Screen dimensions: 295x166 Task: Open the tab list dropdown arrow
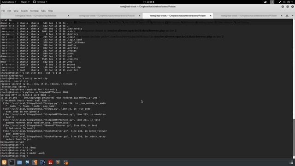(x=292, y=16)
